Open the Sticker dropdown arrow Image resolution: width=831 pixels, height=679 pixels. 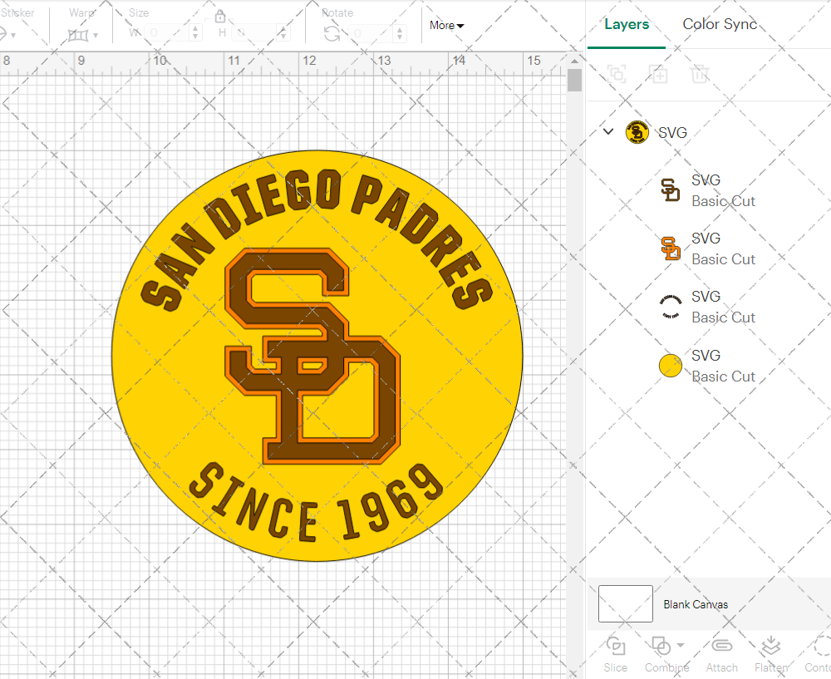pyautogui.click(x=13, y=36)
